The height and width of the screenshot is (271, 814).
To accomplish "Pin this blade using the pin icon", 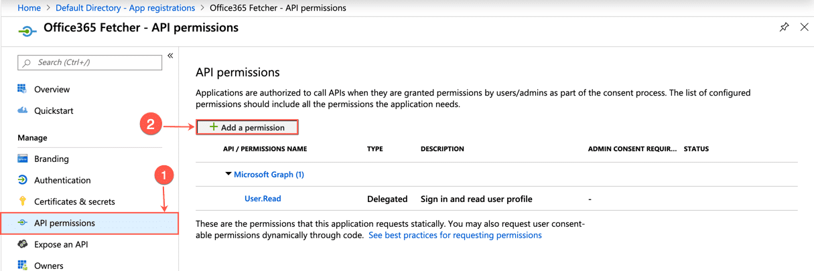I will 784,27.
